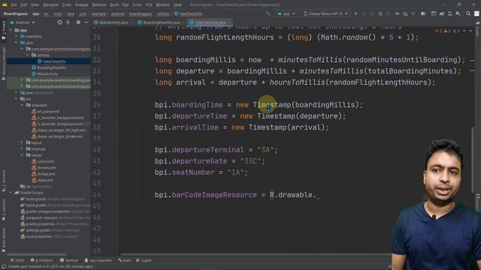The height and width of the screenshot is (270, 481).
Task: Collapse the Gradle Scripts node
Action: (11, 193)
